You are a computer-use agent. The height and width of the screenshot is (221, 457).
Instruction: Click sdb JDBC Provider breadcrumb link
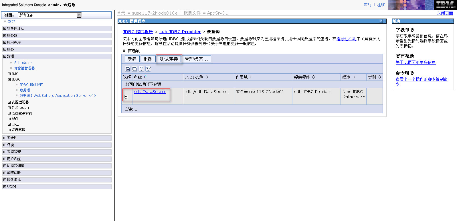[x=180, y=32]
